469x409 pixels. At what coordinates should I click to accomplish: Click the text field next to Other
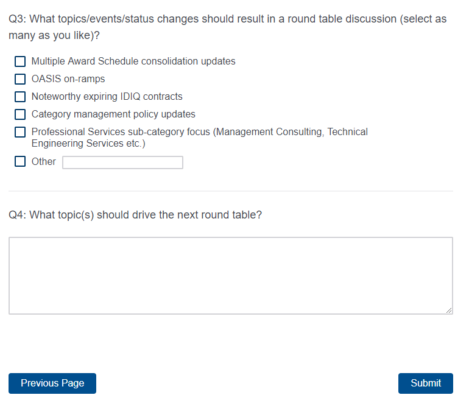122,163
